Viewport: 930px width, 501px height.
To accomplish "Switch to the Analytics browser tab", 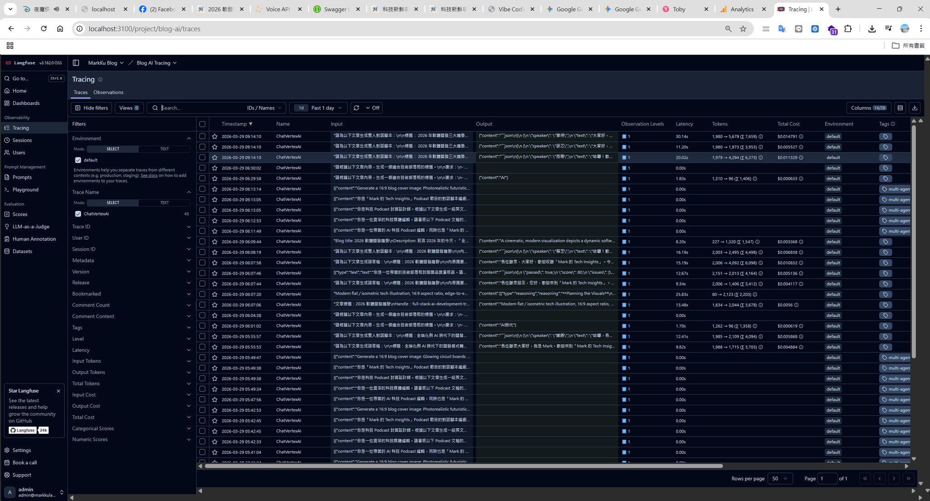I will [x=742, y=9].
